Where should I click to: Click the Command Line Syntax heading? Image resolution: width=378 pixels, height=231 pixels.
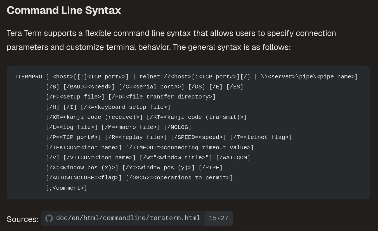(64, 10)
